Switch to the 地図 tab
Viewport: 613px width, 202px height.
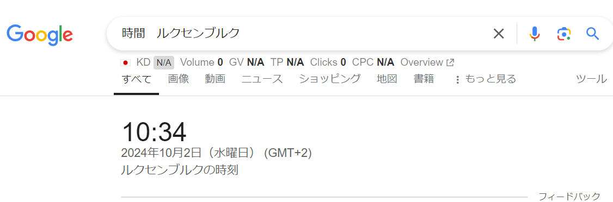point(387,79)
